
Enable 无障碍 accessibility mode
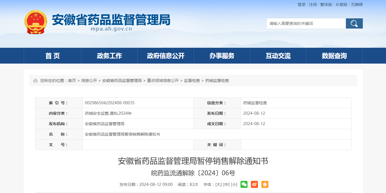[x=357, y=5]
